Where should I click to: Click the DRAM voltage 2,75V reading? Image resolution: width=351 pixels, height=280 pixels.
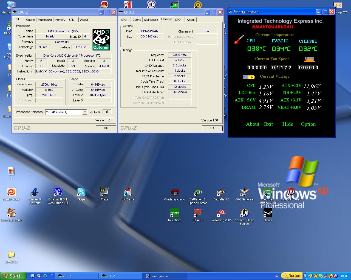[x=266, y=107]
